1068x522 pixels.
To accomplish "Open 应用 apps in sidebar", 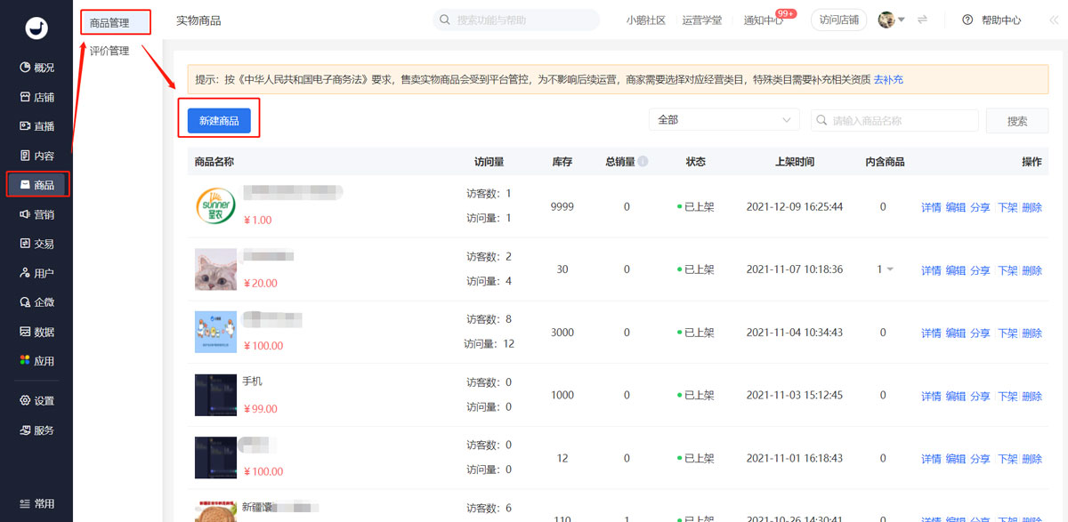I will pos(36,361).
